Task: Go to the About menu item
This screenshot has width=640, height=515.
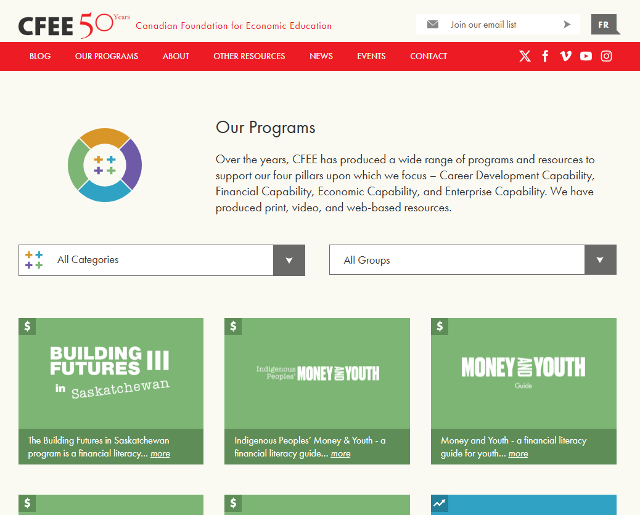Action: point(176,56)
